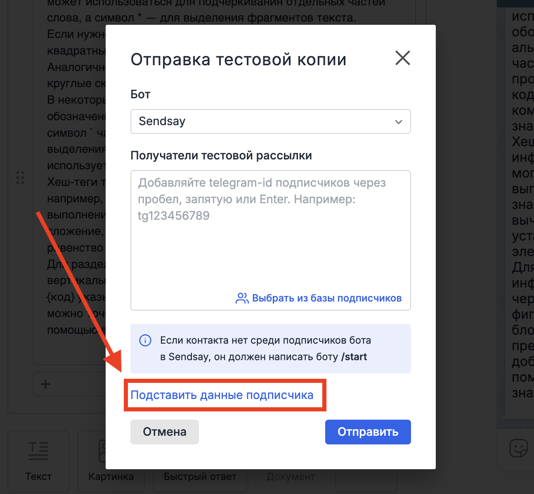The height and width of the screenshot is (494, 534).
Task: Click the plus icon to add a block
Action: (45, 384)
